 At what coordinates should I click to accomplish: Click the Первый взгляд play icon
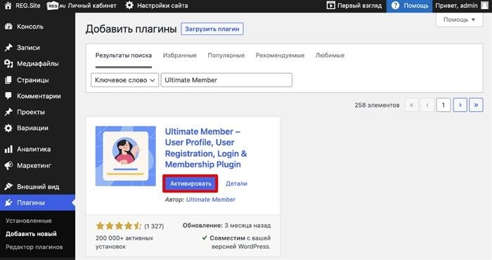[331, 6]
